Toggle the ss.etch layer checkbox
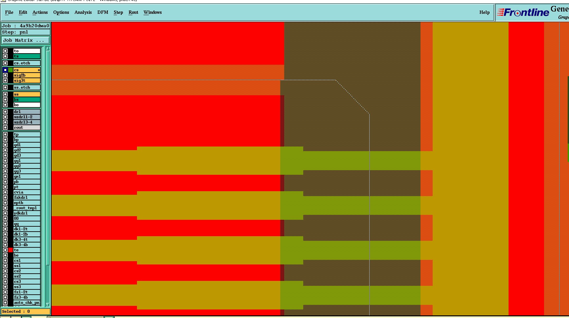This screenshot has height=318, width=569. 5,87
